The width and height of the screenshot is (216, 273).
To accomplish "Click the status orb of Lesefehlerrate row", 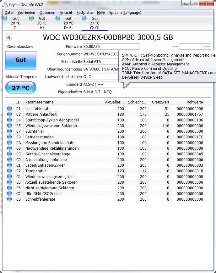I will (x=9, y=109).
